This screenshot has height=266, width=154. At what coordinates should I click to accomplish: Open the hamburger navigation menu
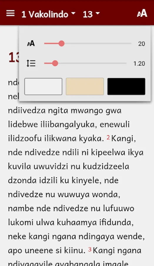[10, 13]
